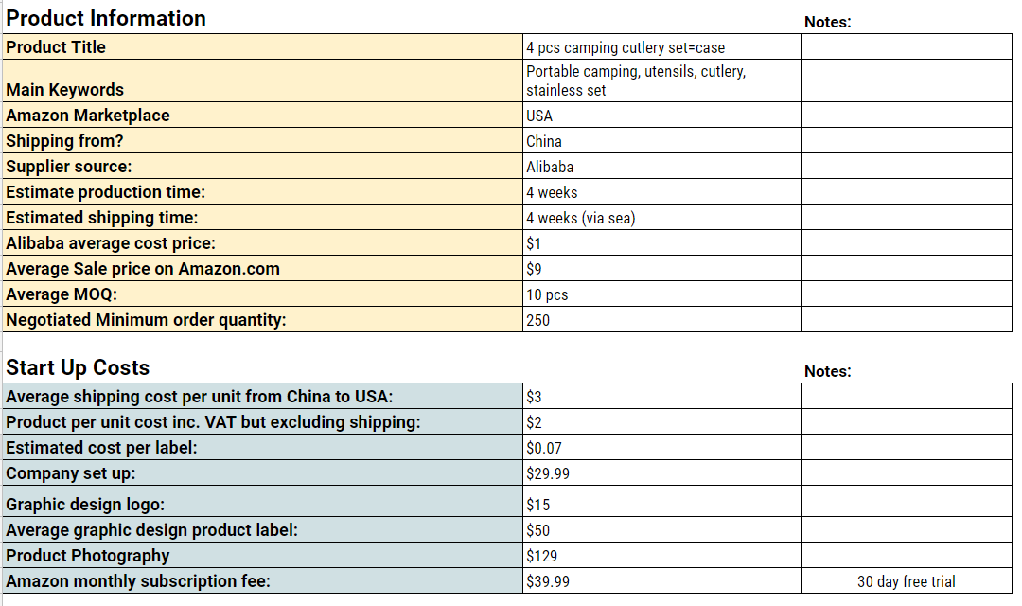
Task: Select the $15 graphic design logo cell
Action: coord(661,502)
